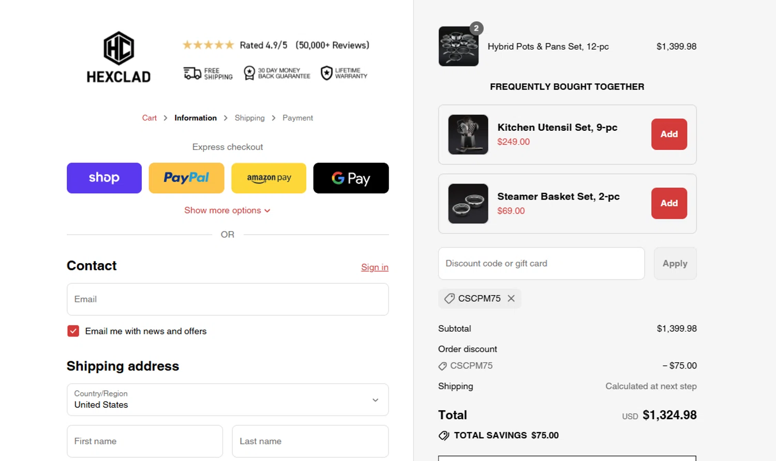The height and width of the screenshot is (461, 776).
Task: Click the five-star rating icons
Action: click(x=208, y=45)
